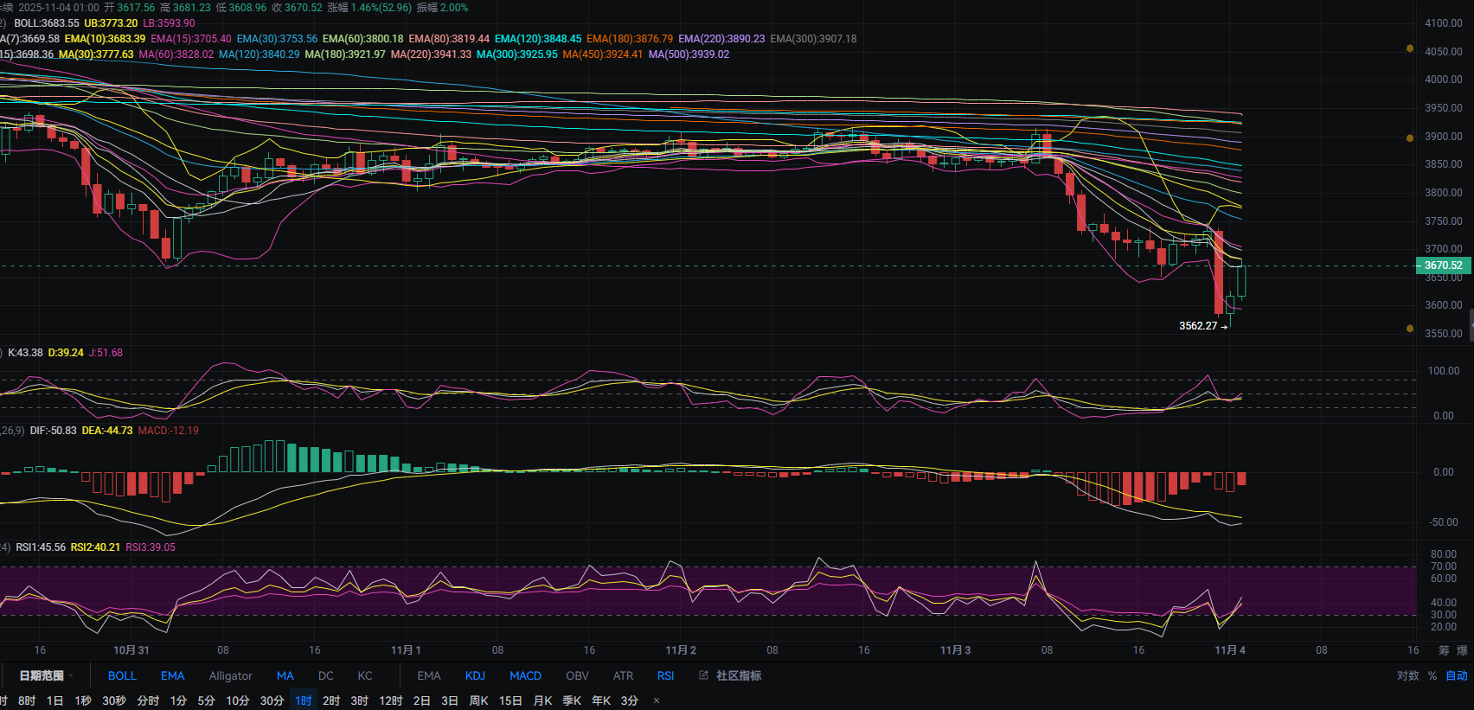Click the 爆 liquidation icon

[1462, 650]
